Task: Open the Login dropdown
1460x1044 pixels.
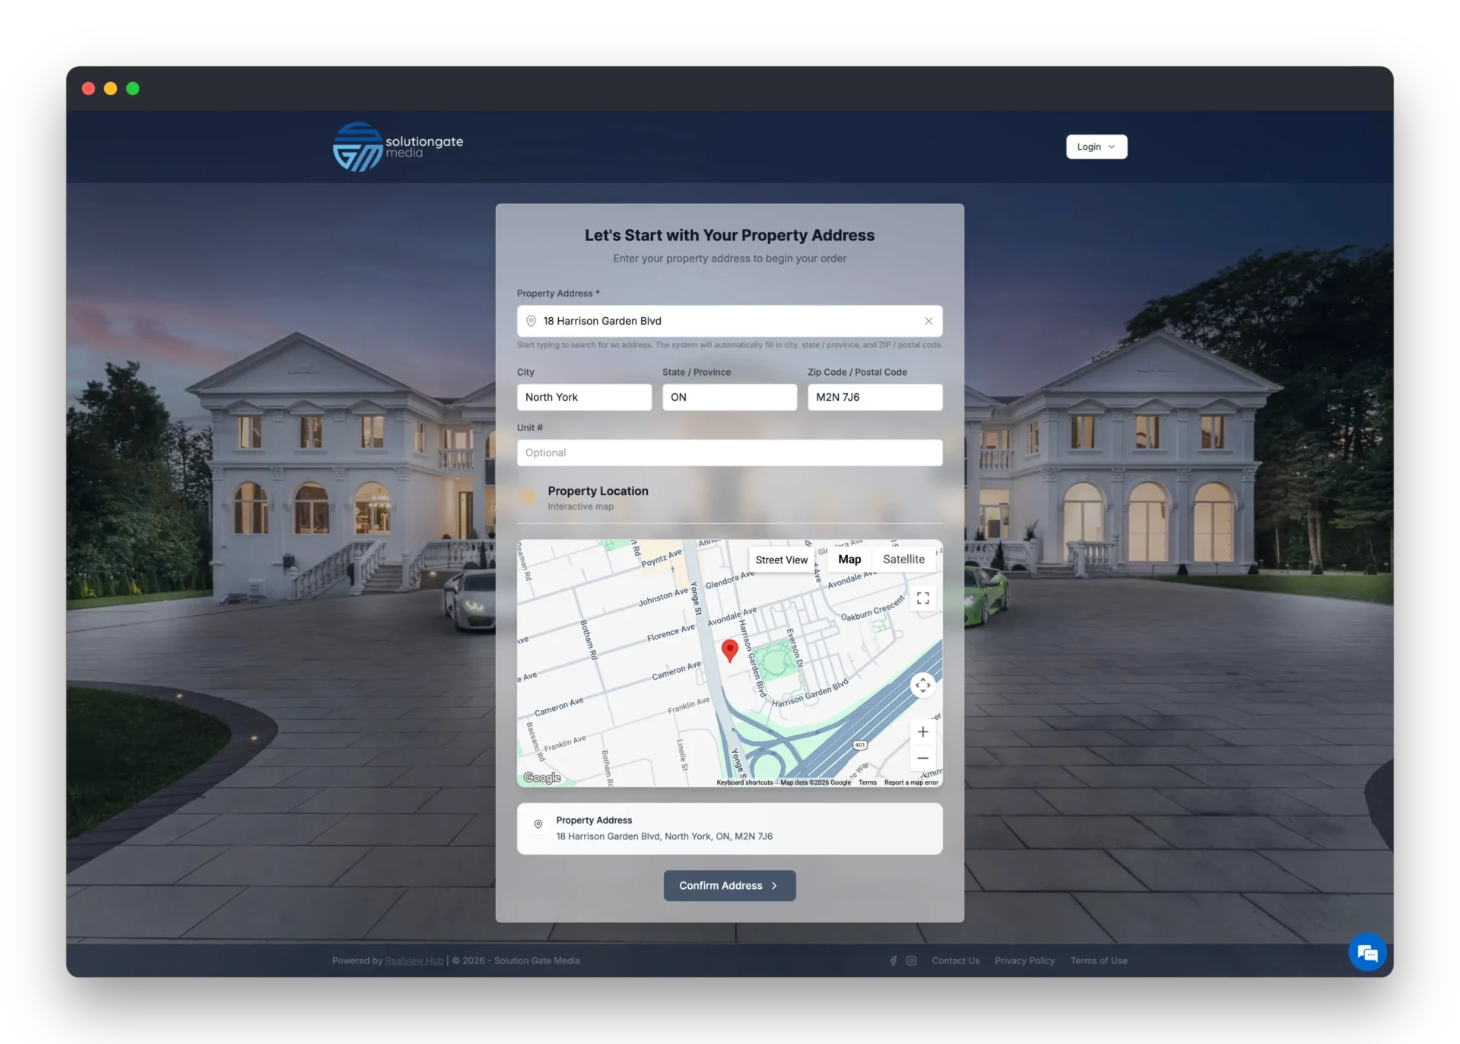Action: tap(1096, 147)
